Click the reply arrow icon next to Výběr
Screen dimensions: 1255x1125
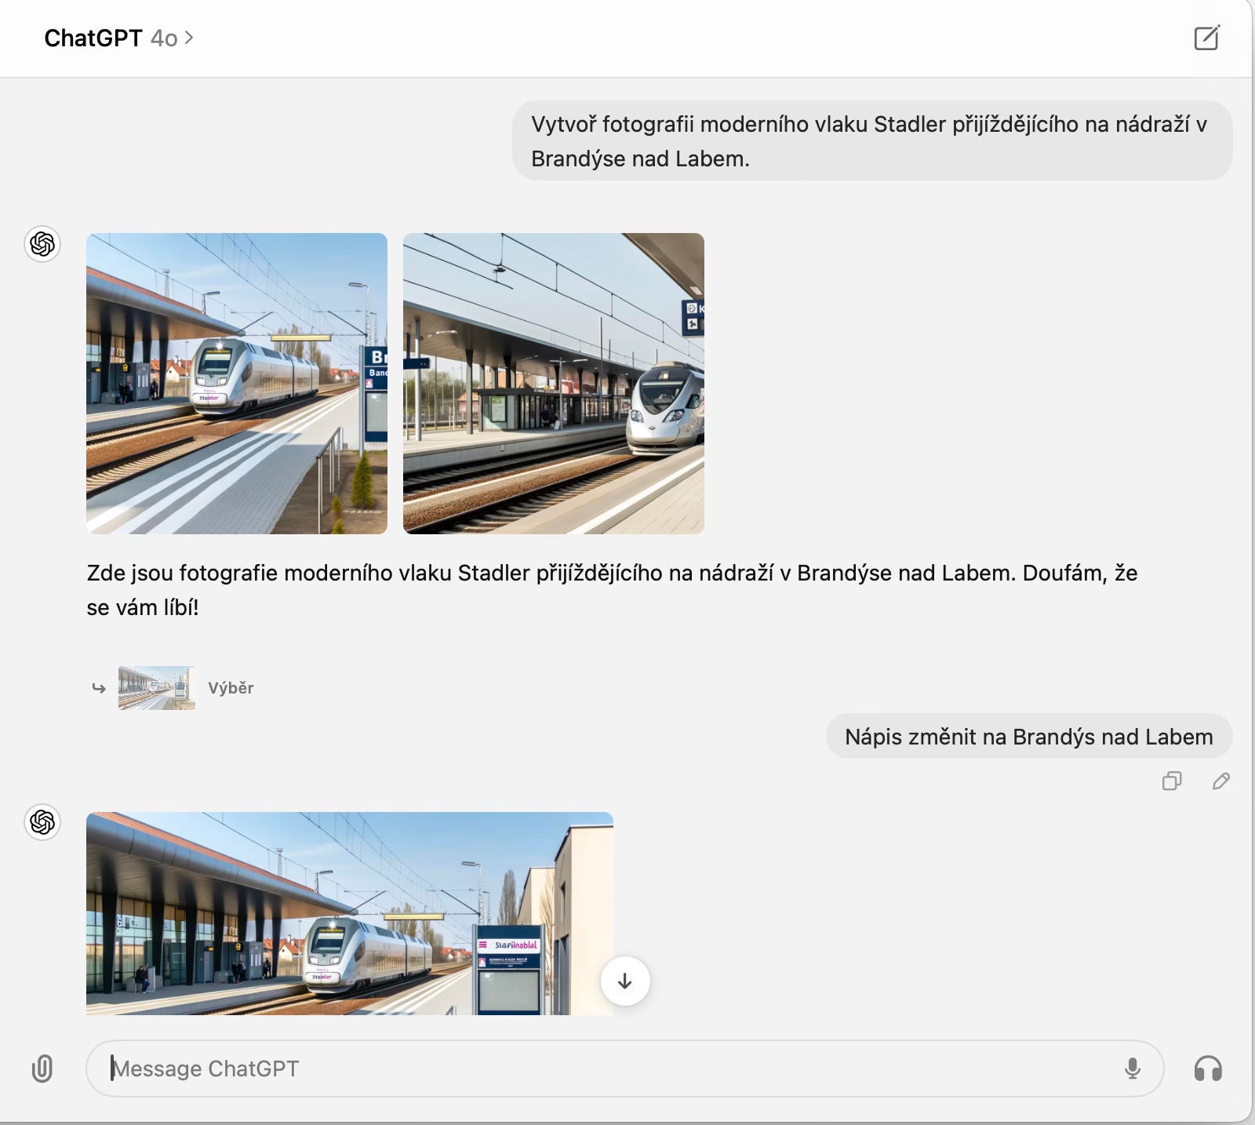click(99, 688)
